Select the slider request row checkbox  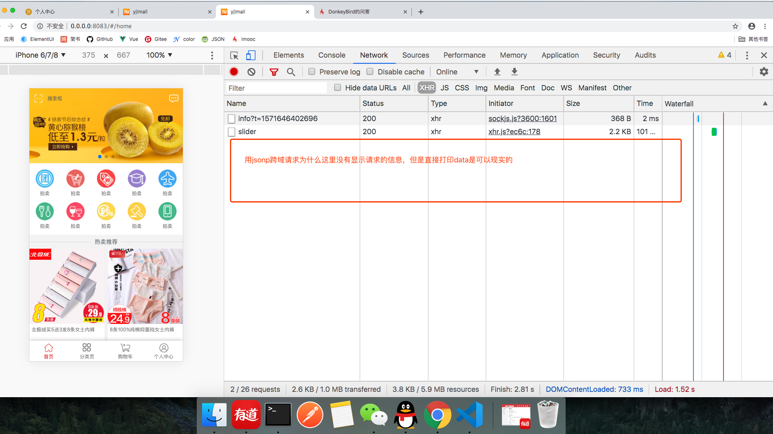[231, 132]
